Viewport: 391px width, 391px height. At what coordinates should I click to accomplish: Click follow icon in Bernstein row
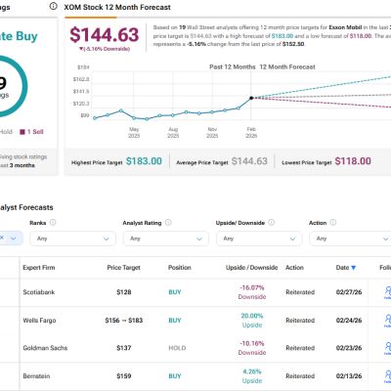pyautogui.click(x=388, y=376)
